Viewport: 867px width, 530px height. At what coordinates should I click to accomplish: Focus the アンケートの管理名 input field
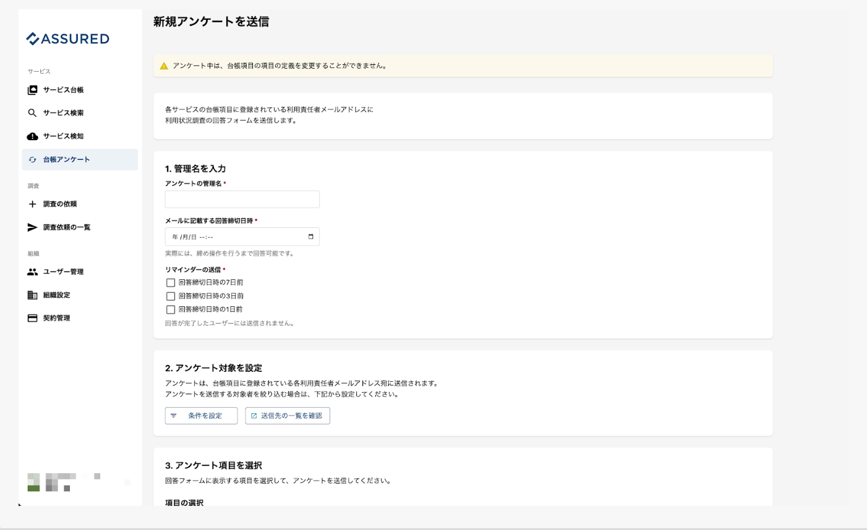pyautogui.click(x=242, y=200)
